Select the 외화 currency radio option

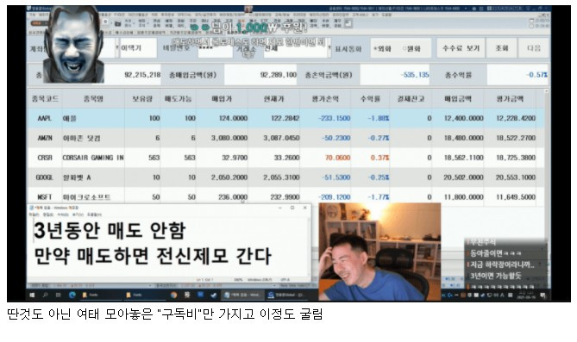click(x=382, y=48)
